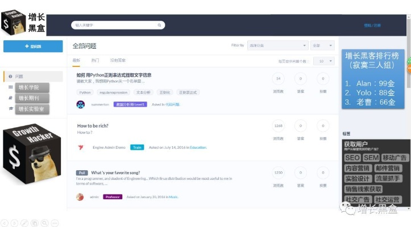Click Engine Admin Demo's red avatar
This screenshot has width=411, height=227.
click(x=80, y=147)
